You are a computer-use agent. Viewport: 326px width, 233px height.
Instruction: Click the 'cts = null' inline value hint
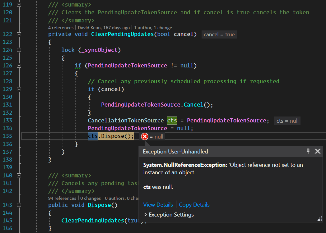pyautogui.click(x=287, y=121)
